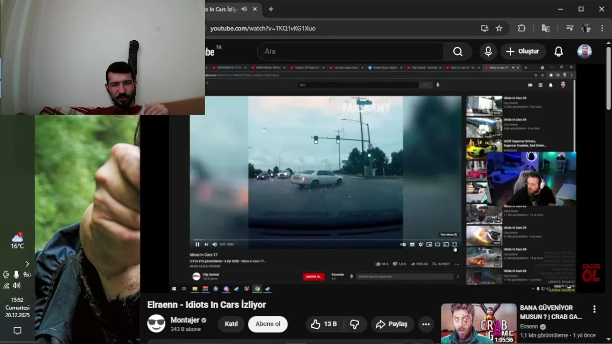This screenshot has width=612, height=344.
Task: Open the Oluştur create menu
Action: [522, 51]
